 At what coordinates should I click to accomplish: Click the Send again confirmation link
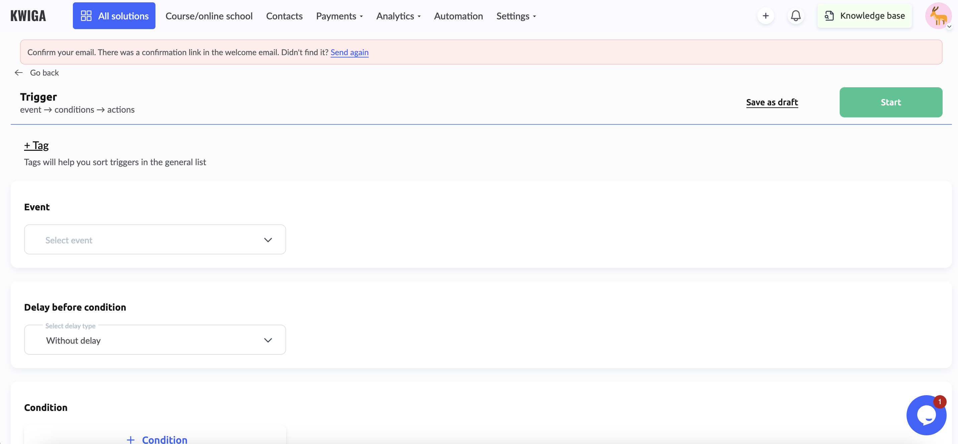(x=350, y=52)
